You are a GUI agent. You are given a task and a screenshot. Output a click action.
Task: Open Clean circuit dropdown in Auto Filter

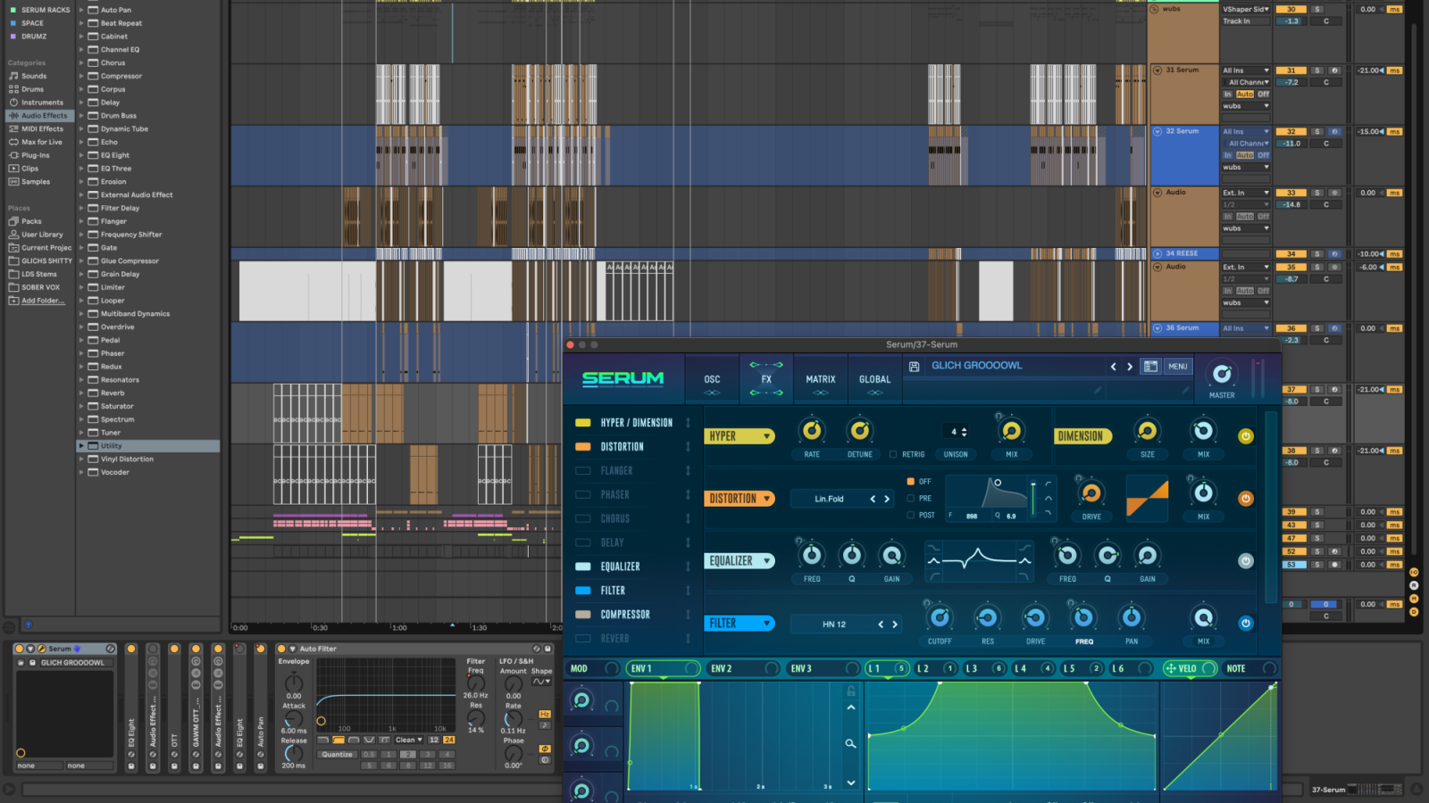409,740
